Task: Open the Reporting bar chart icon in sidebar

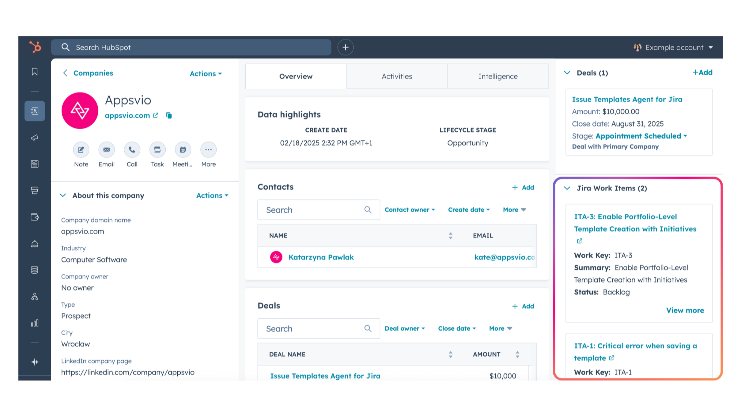Action: 35,323
